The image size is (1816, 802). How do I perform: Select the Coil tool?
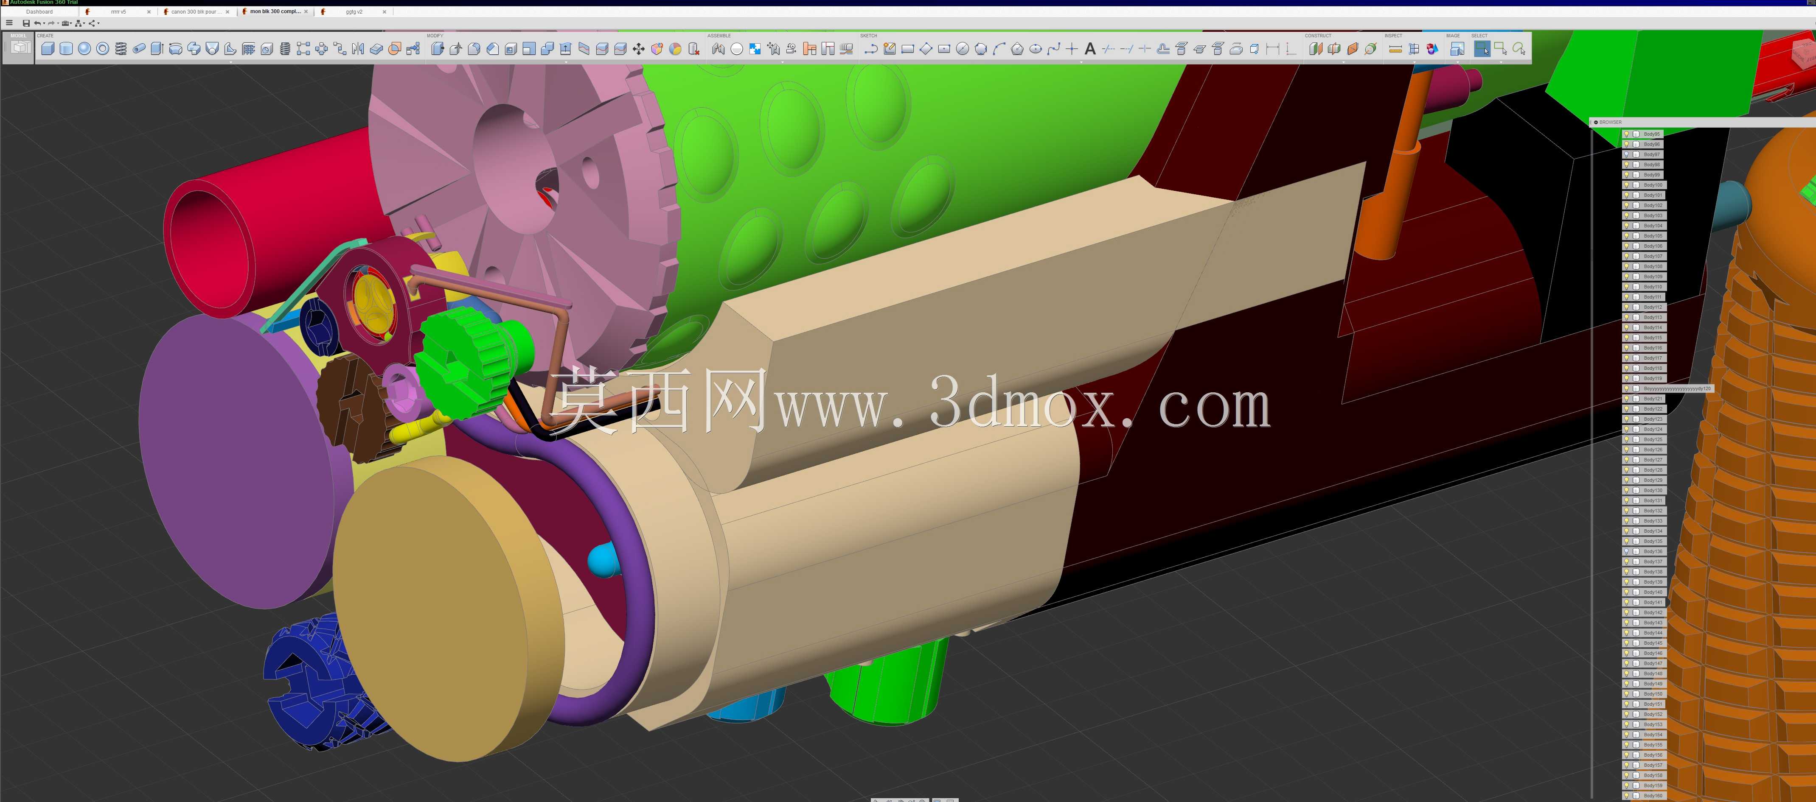click(121, 49)
